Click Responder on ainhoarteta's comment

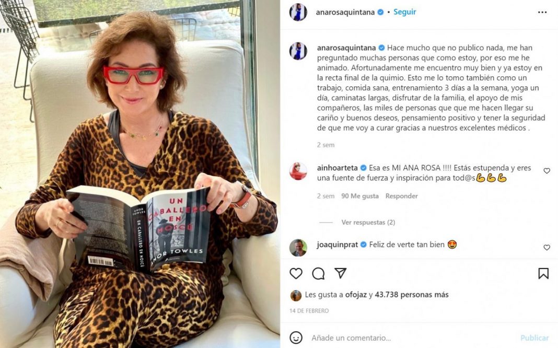(x=401, y=196)
